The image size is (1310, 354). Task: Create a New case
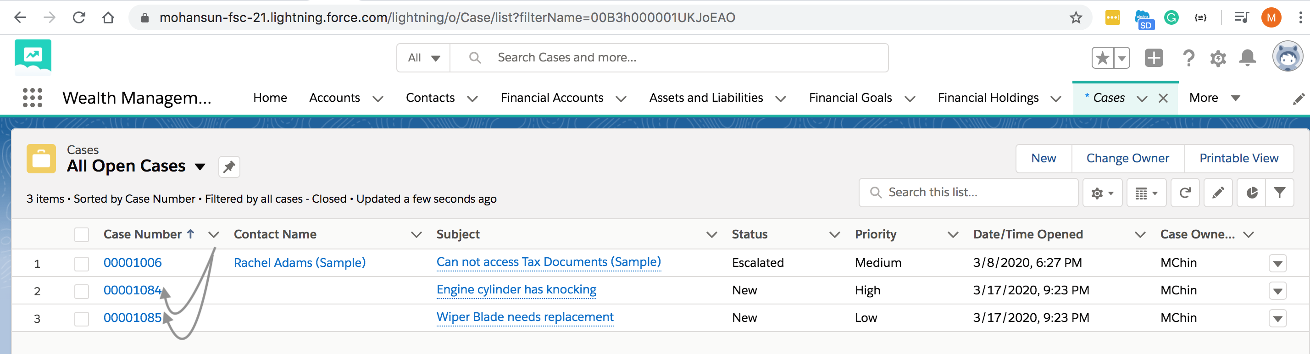1043,158
